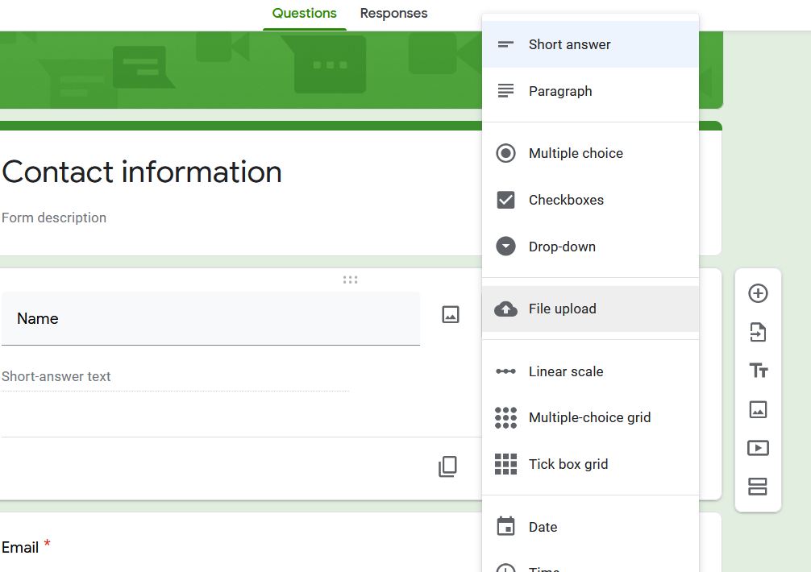Viewport: 811px width, 572px height.
Task: Select Checkboxes question type
Action: pyautogui.click(x=566, y=200)
